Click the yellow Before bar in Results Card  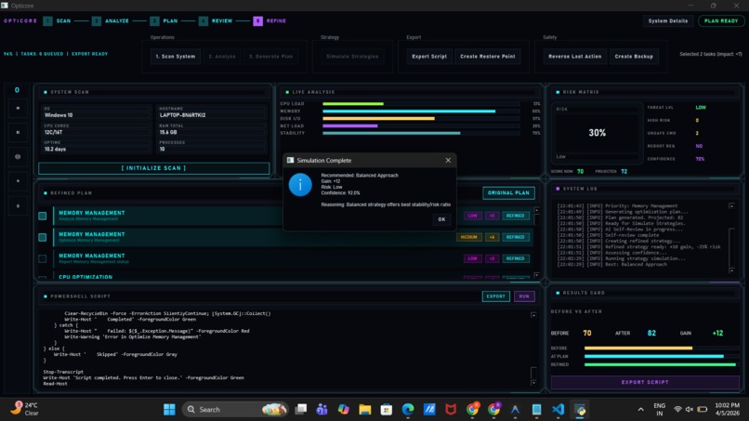[x=638, y=348]
